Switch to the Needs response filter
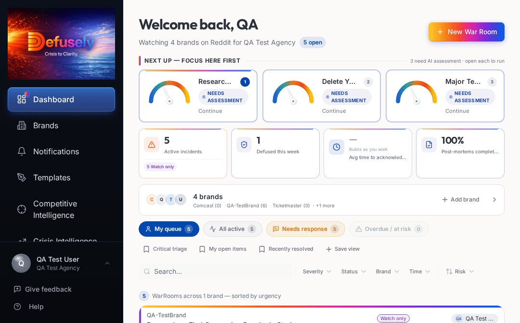520x323 pixels. (x=305, y=229)
